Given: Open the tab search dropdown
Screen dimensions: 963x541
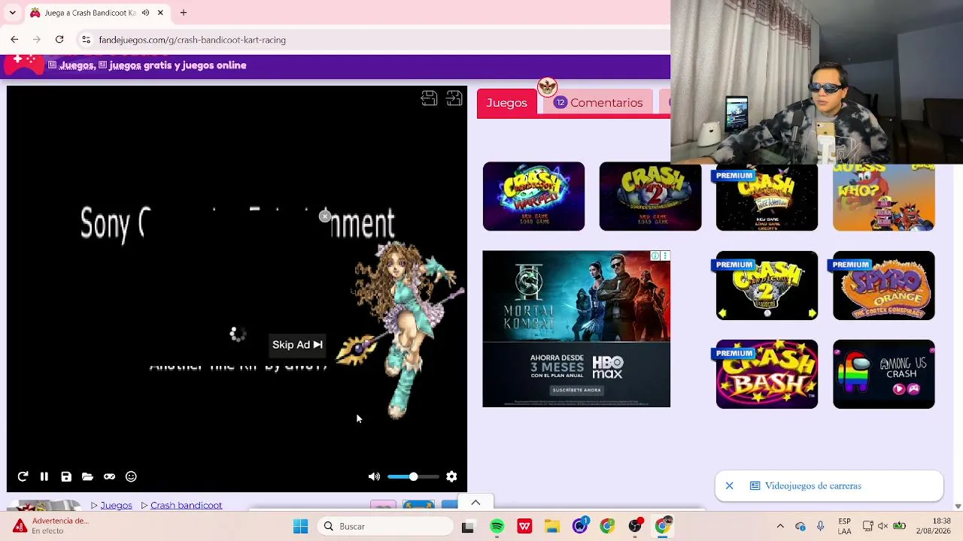Looking at the screenshot, I should (x=14, y=13).
